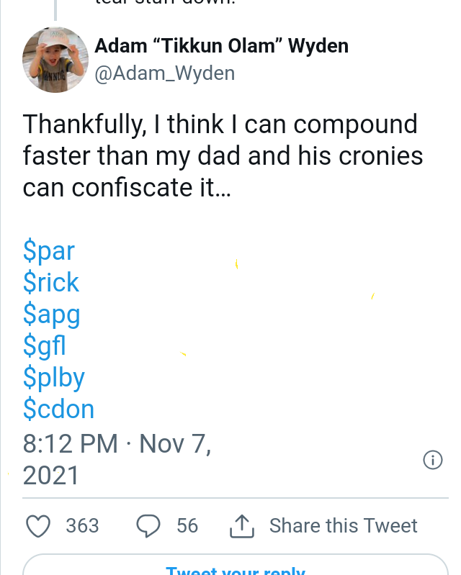Open Adam Wyden's profile picture

(55, 60)
